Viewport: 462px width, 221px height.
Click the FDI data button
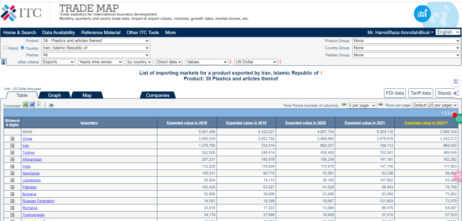pyautogui.click(x=395, y=93)
